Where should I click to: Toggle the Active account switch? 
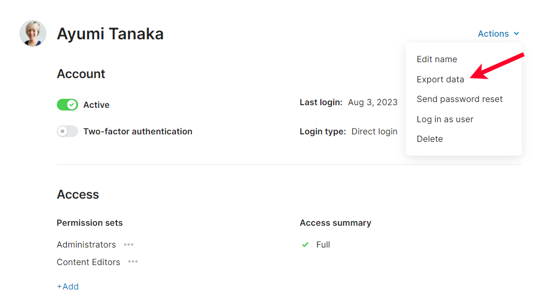point(67,105)
